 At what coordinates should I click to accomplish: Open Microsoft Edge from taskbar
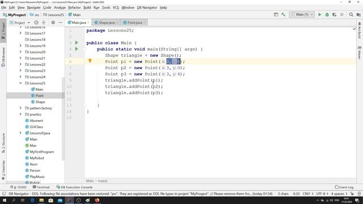[32, 200]
